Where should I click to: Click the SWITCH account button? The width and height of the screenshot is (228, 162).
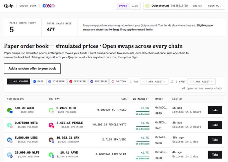[197, 6]
